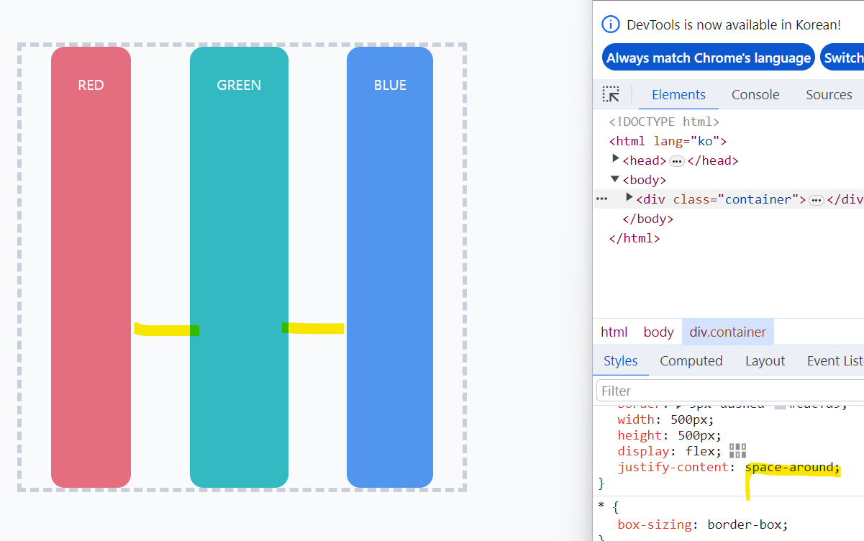The height and width of the screenshot is (541, 864).
Task: Switch to the Console tab
Action: click(755, 94)
